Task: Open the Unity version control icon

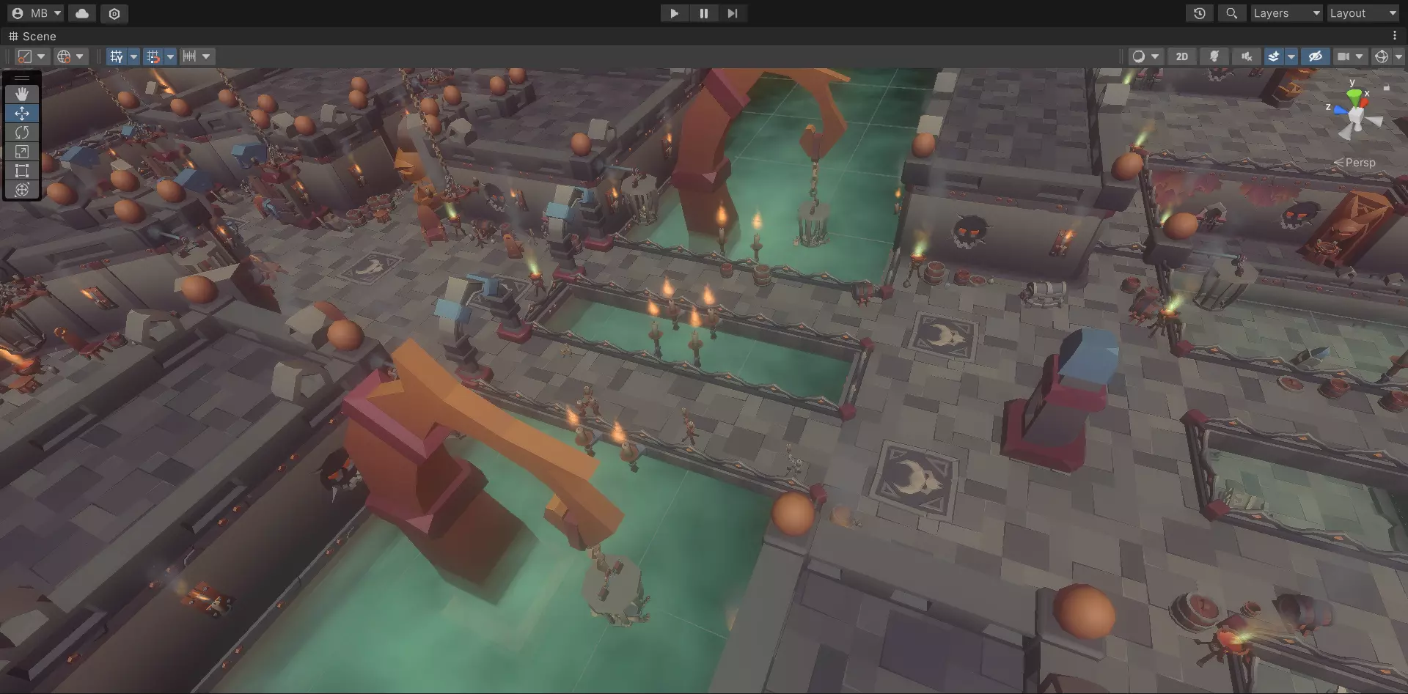Action: tap(114, 13)
